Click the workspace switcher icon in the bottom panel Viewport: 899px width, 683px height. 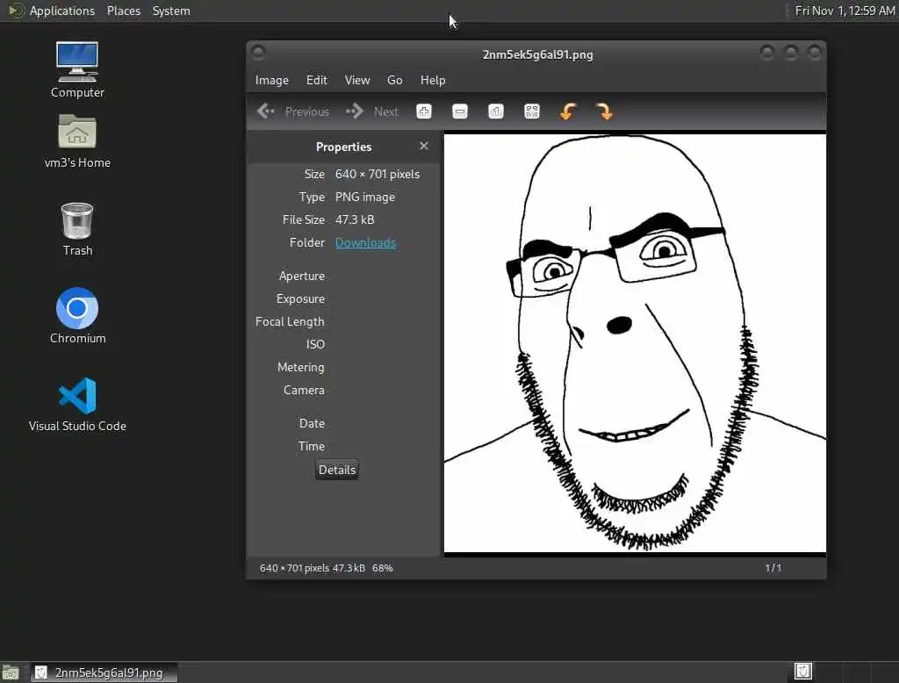coord(802,671)
